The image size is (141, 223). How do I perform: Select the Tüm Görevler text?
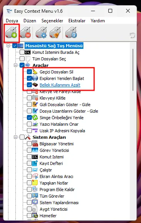coord(52,196)
